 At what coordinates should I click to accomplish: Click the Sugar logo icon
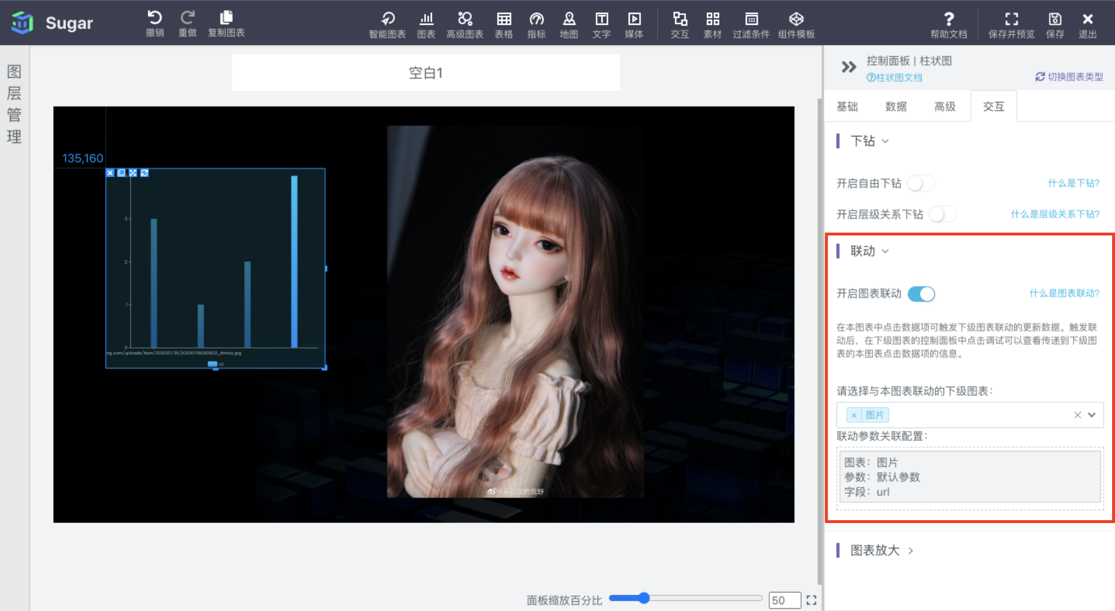coord(22,23)
